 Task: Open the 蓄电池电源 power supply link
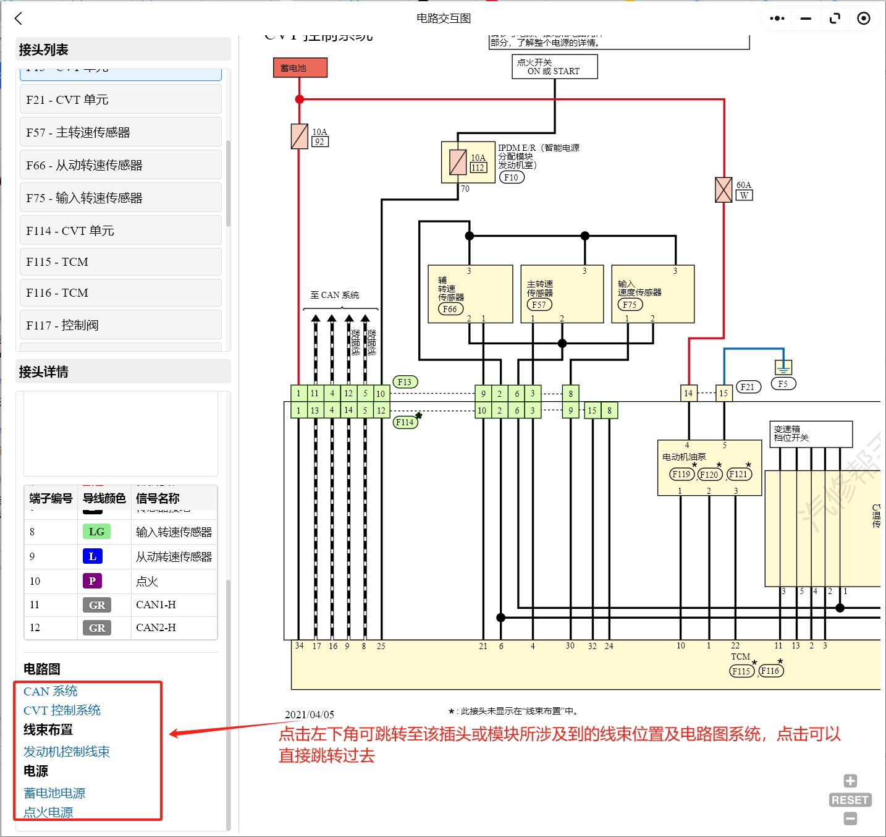[x=54, y=792]
